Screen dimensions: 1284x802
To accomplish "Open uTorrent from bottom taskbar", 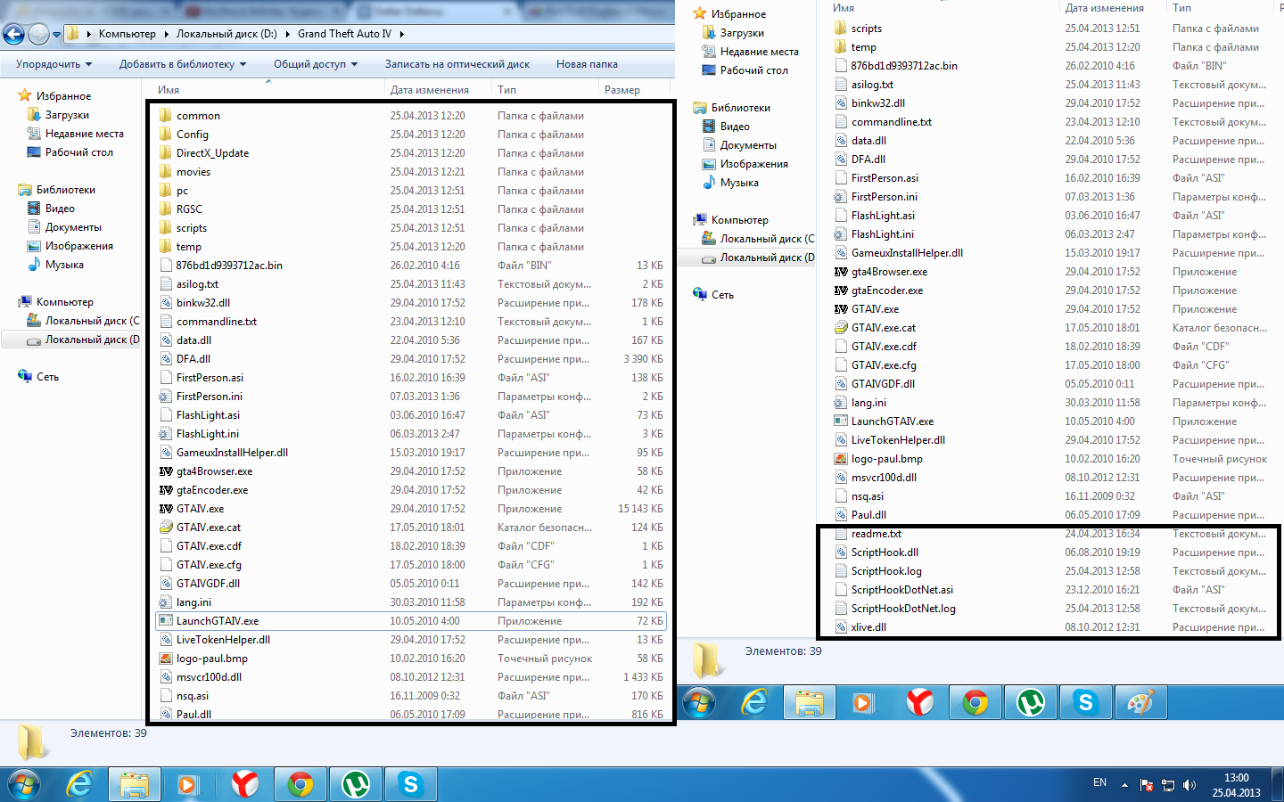I will pos(356,784).
